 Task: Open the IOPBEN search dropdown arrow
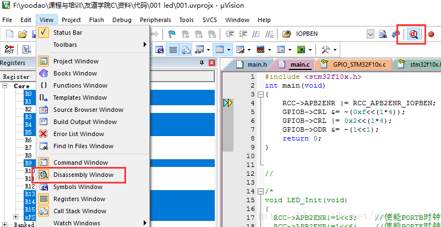[371, 34]
